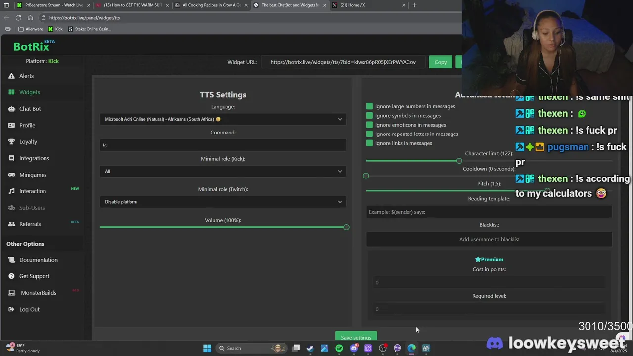Click the Cooldown slider handle
The image size is (633, 356).
pyautogui.click(x=366, y=176)
